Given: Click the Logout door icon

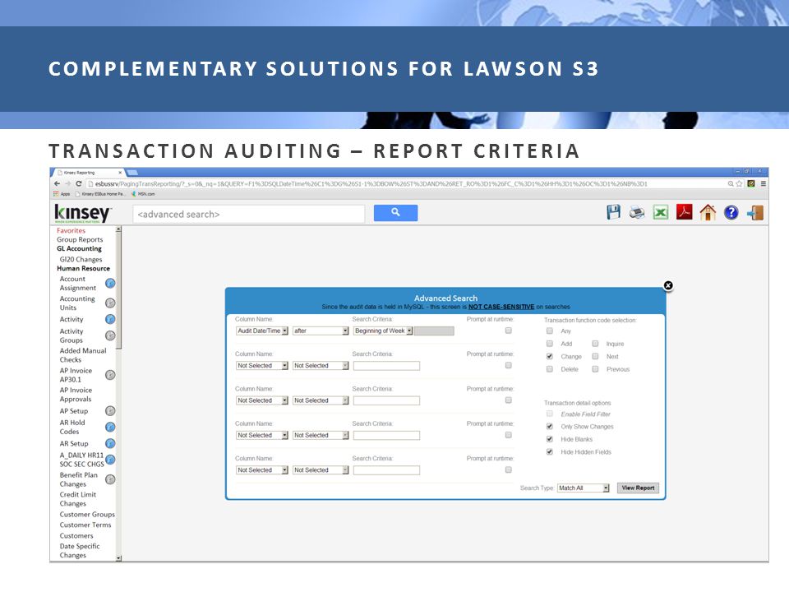Looking at the screenshot, I should coord(754,212).
